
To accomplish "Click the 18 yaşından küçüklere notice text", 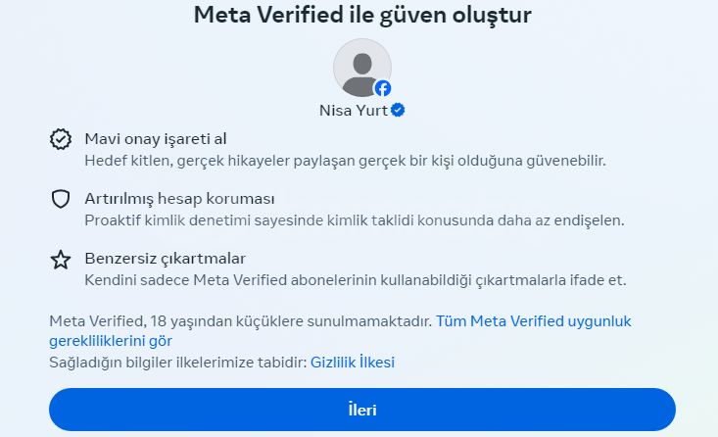I will 240,321.
